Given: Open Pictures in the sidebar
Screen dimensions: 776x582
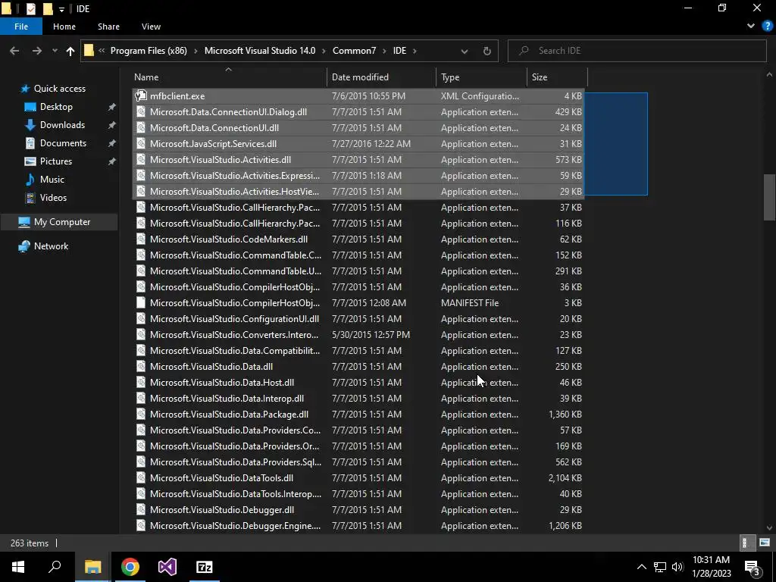Looking at the screenshot, I should point(56,161).
